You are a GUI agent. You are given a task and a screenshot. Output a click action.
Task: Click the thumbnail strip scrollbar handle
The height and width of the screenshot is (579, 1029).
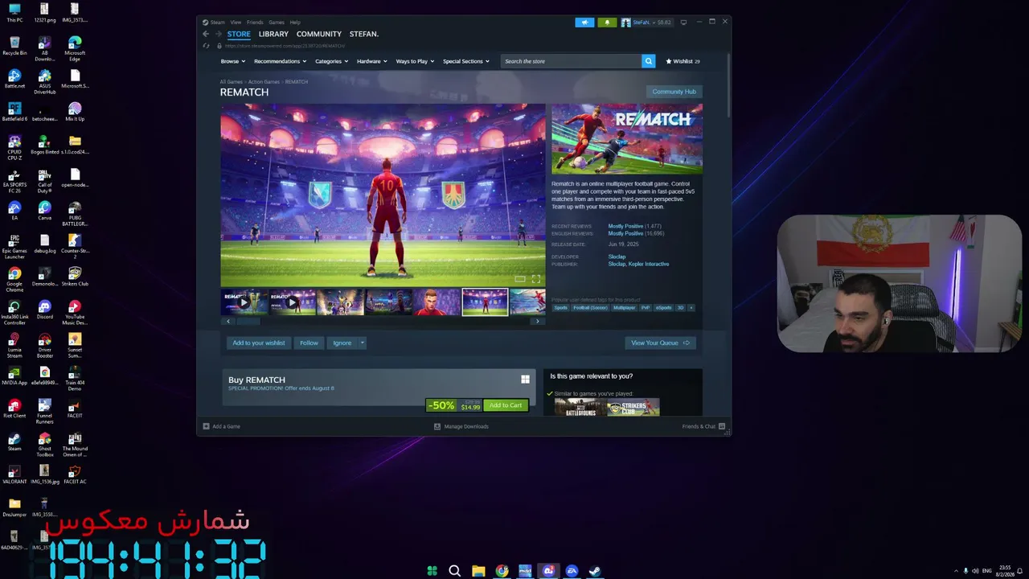click(x=248, y=322)
